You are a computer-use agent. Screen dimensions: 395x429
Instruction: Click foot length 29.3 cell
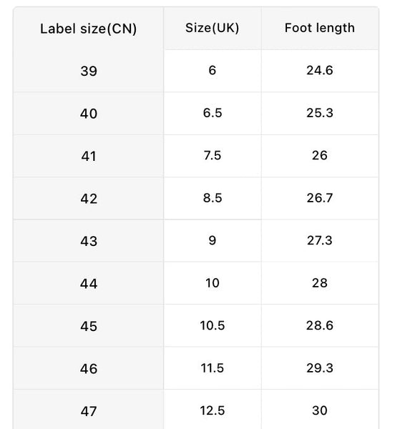coord(320,368)
